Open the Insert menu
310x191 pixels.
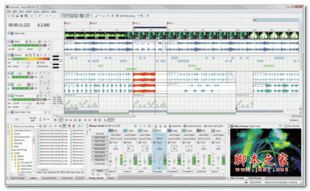(28, 11)
